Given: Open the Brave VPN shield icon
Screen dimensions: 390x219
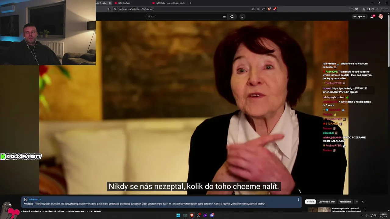Looking at the screenshot, I should 382,9.
